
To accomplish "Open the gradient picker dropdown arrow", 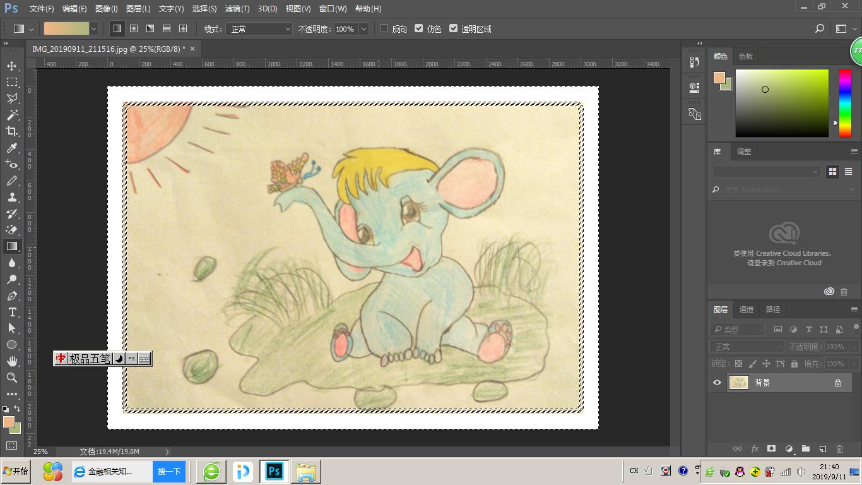I will 94,29.
